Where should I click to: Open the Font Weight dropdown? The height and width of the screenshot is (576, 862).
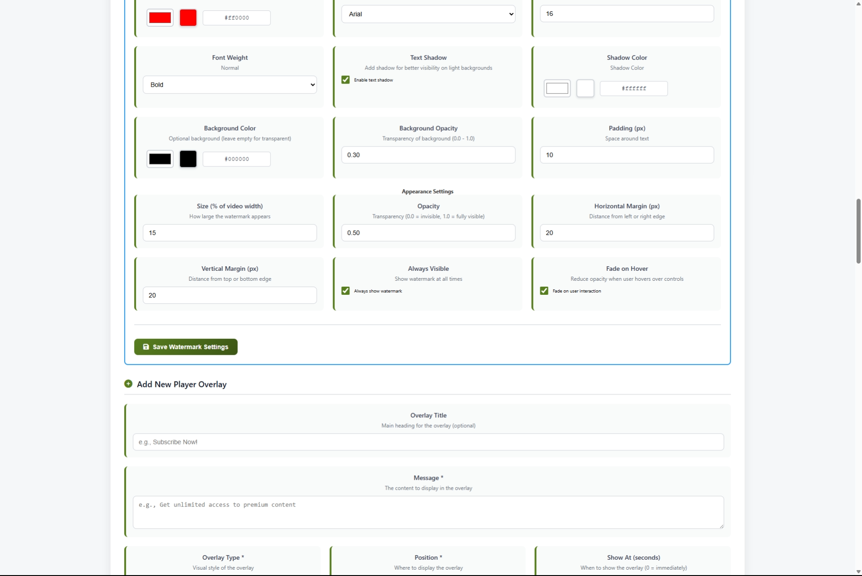[230, 85]
